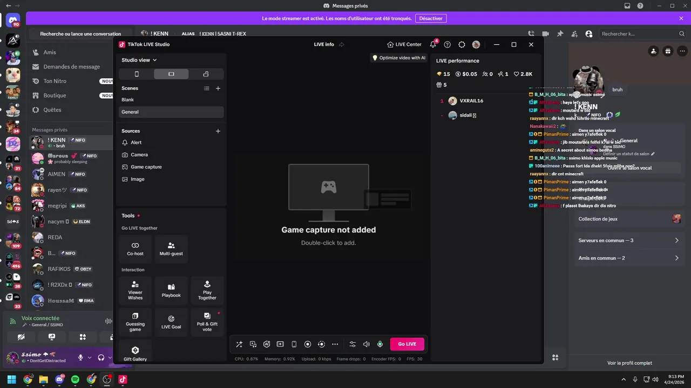Expand Serveurs en commun — 3

(x=628, y=240)
